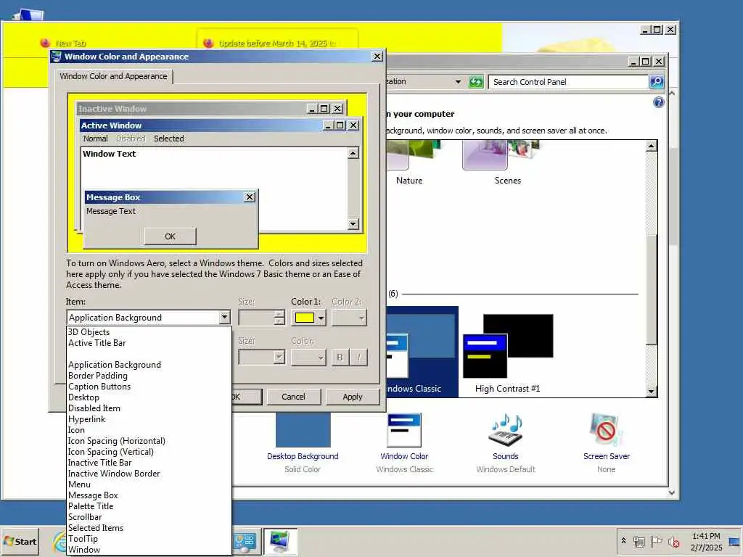
Task: Choose Caption Buttons from the Item list
Action: click(149, 387)
